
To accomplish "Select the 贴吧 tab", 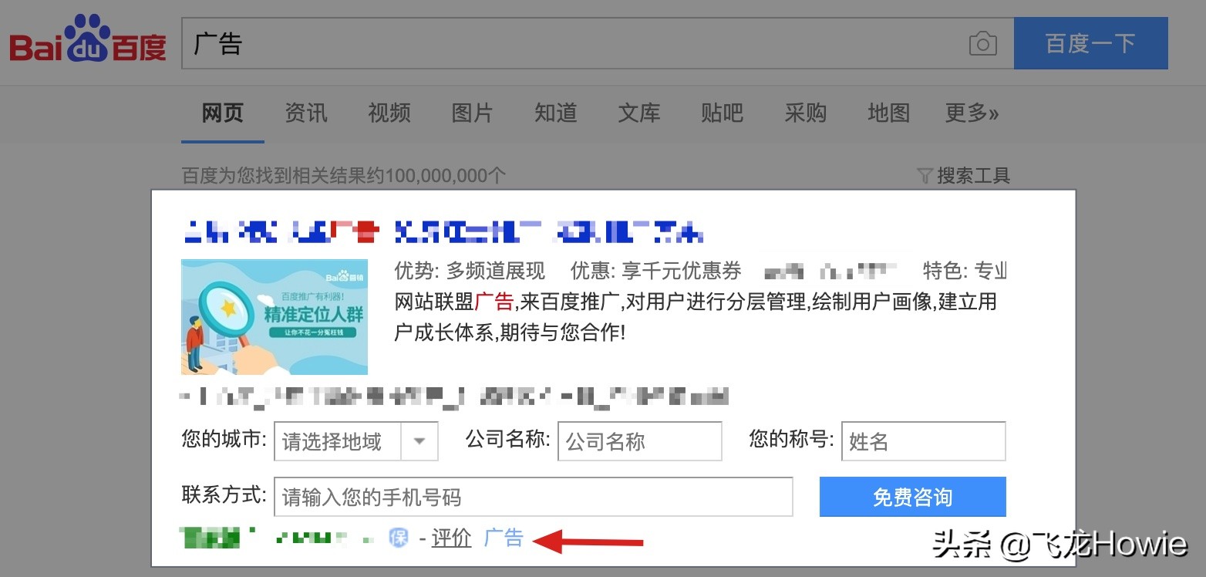I will [x=723, y=113].
